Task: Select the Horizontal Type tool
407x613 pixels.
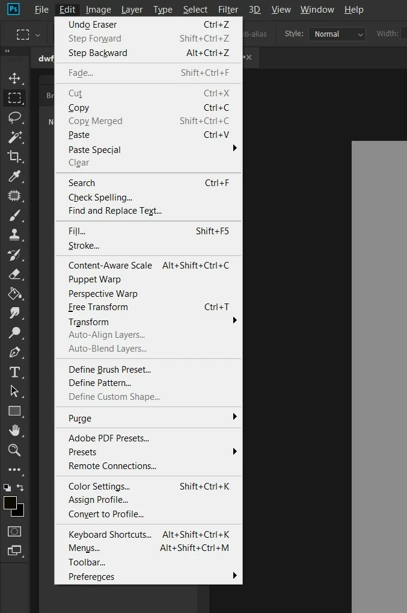Action: coord(14,372)
